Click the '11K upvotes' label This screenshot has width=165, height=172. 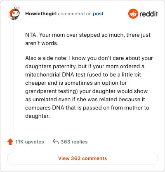(30, 142)
